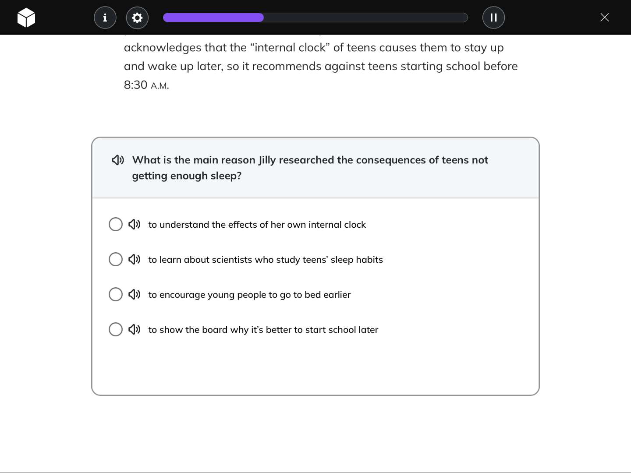631x473 pixels.
Task: Click answer text 'to encourage young people'
Action: (249, 295)
